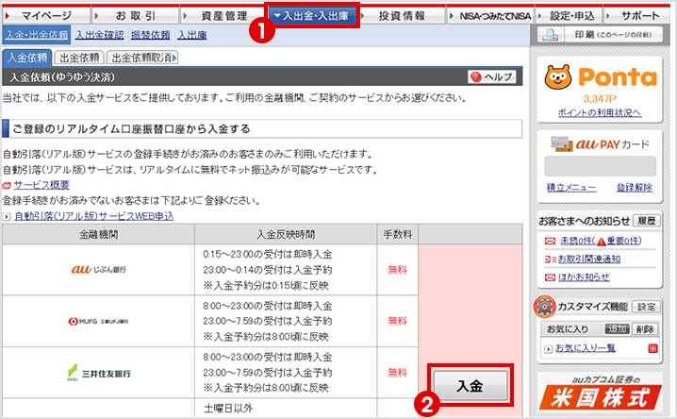677x419 pixels.
Task: Select the 入出金確認 sub-menu tab
Action: click(98, 35)
